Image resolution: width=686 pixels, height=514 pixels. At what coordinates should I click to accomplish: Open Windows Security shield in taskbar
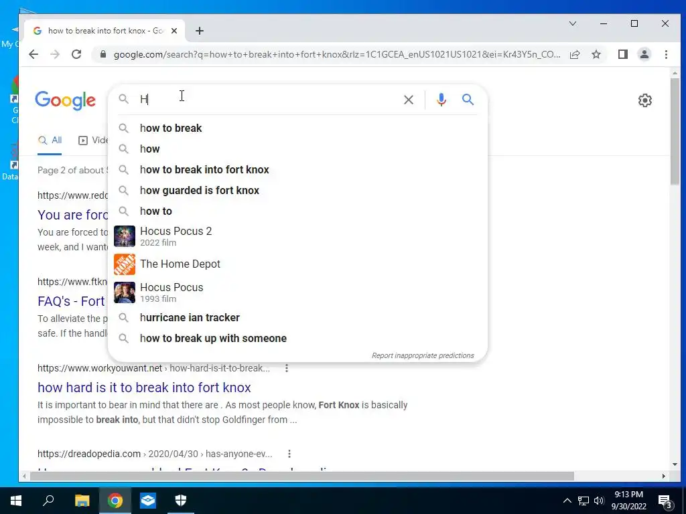click(181, 501)
